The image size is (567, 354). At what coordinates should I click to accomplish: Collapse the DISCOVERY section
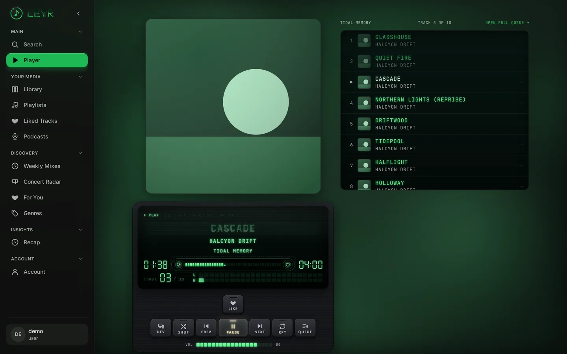click(80, 153)
